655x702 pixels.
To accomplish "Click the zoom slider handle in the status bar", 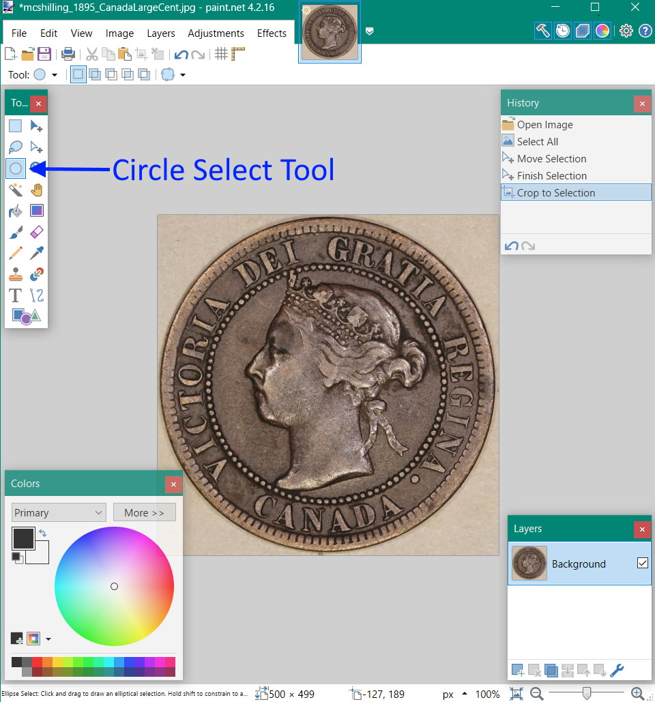I will point(586,694).
